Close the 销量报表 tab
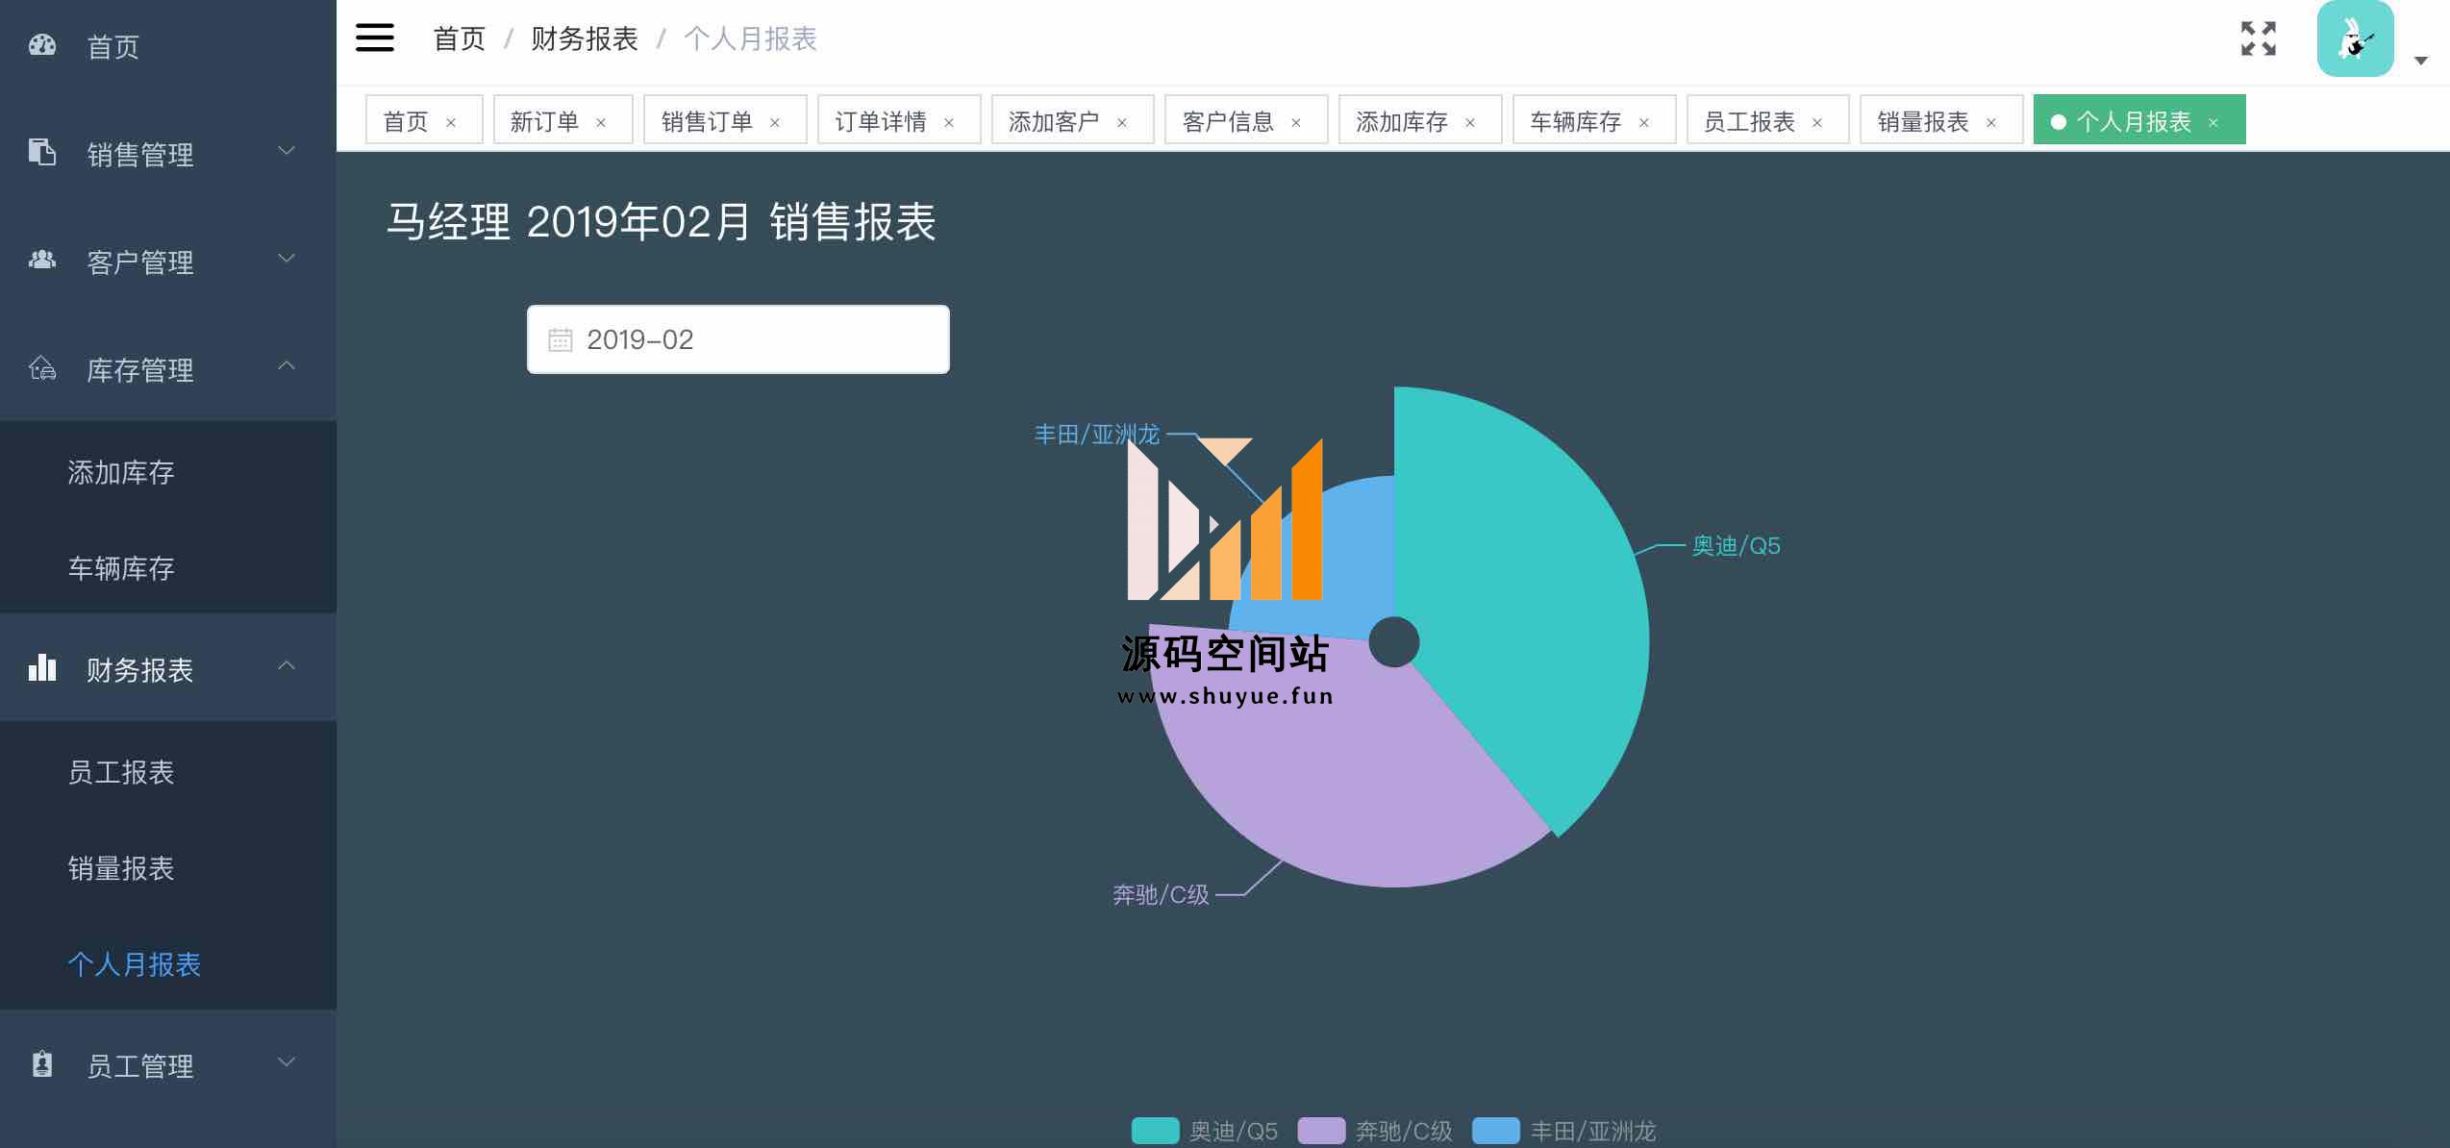The width and height of the screenshot is (2450, 1148). (1991, 123)
